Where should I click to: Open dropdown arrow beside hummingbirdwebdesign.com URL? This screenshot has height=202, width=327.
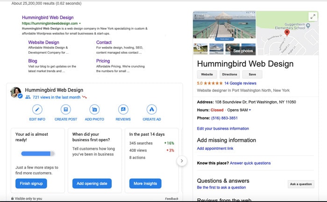[x=80, y=23]
